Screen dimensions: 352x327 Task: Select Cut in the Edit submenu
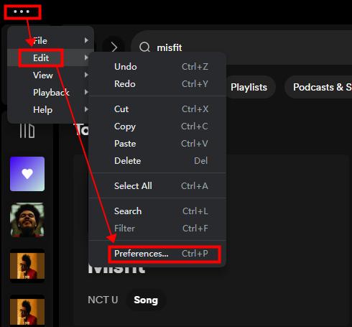[x=157, y=109]
